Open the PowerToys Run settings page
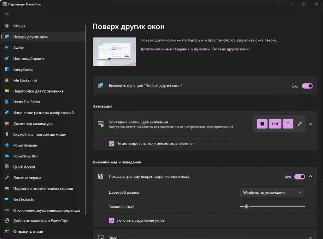The width and height of the screenshot is (323, 239). pyautogui.click(x=26, y=156)
